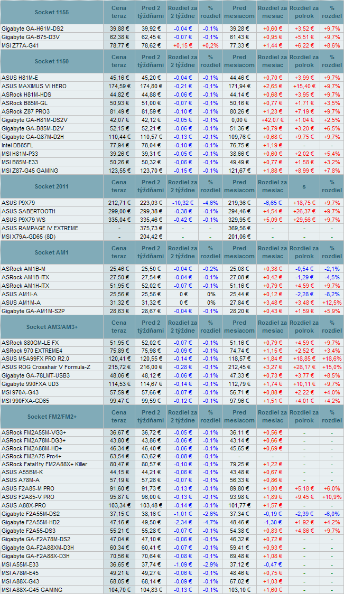Select Gigabyte F2A55M-DS2 product name
Image resolution: width=344 pixels, height=594 pixels.
tap(31, 514)
